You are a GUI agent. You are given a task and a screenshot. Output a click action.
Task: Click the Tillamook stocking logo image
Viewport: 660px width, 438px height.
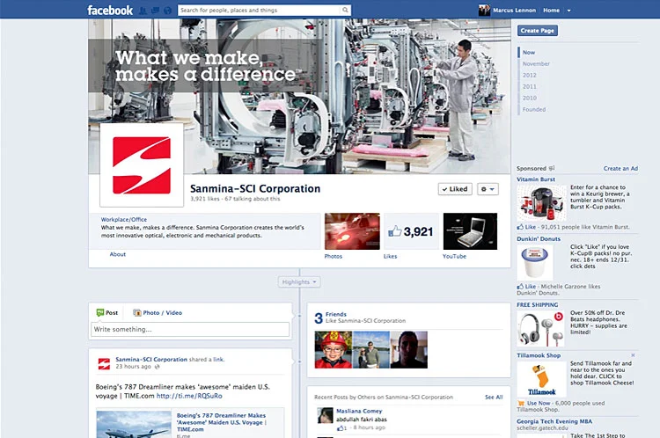pos(542,380)
